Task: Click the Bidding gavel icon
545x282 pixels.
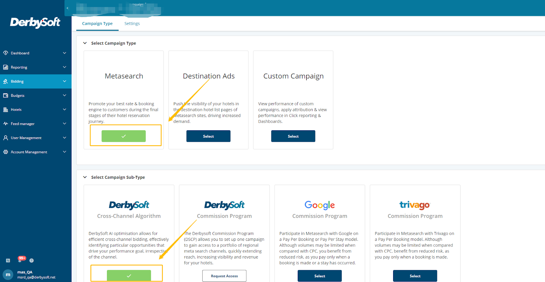Action: 5,81
